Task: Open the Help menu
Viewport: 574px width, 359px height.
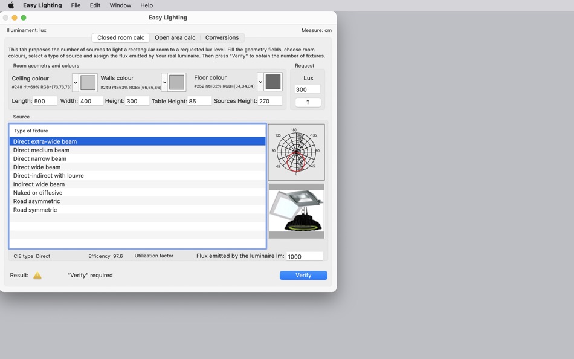Action: (x=146, y=5)
